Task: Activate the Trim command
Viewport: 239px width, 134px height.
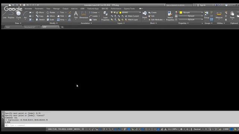Action: 61,12
